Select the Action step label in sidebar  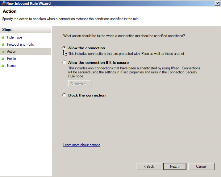point(12,51)
